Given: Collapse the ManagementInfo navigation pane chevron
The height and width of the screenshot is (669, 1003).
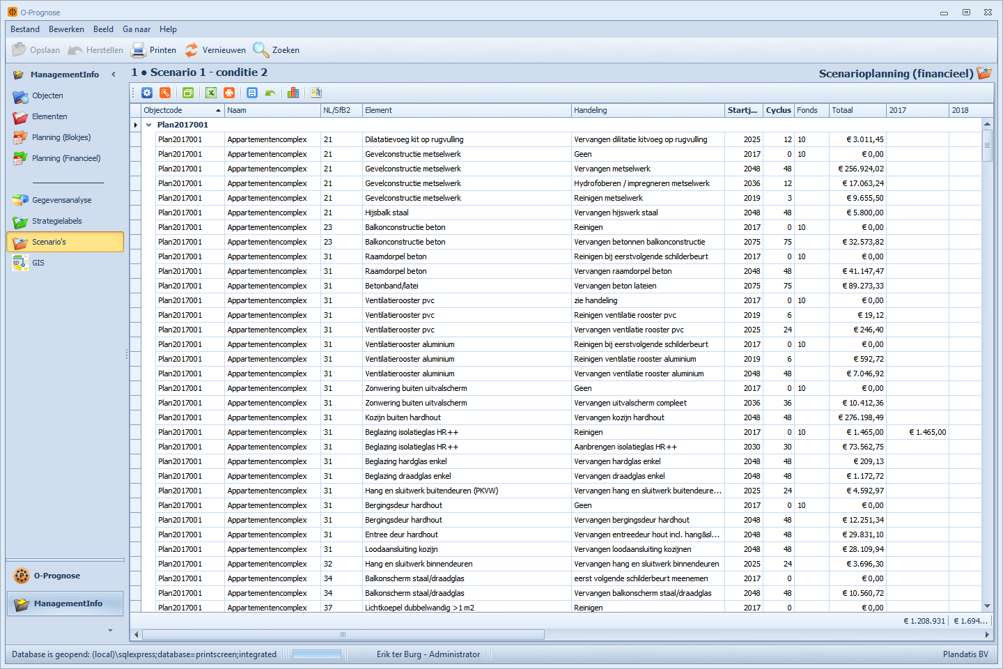Looking at the screenshot, I should [x=114, y=75].
